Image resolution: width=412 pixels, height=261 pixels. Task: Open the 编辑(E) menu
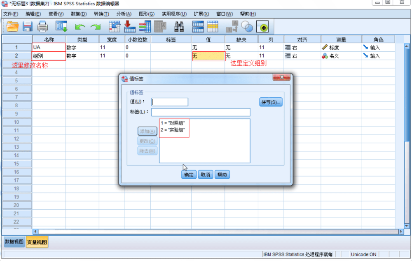pyautogui.click(x=33, y=14)
